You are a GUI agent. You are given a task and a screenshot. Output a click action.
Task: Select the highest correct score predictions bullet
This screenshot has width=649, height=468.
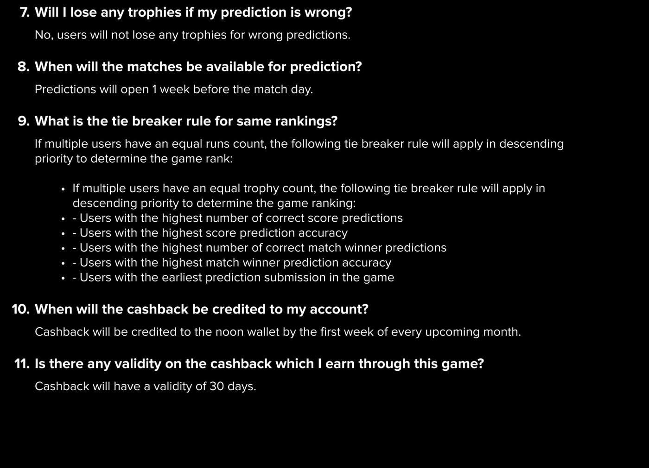click(237, 218)
